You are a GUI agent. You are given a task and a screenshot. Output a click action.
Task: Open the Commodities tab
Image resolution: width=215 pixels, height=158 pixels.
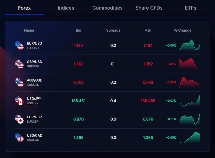point(107,8)
